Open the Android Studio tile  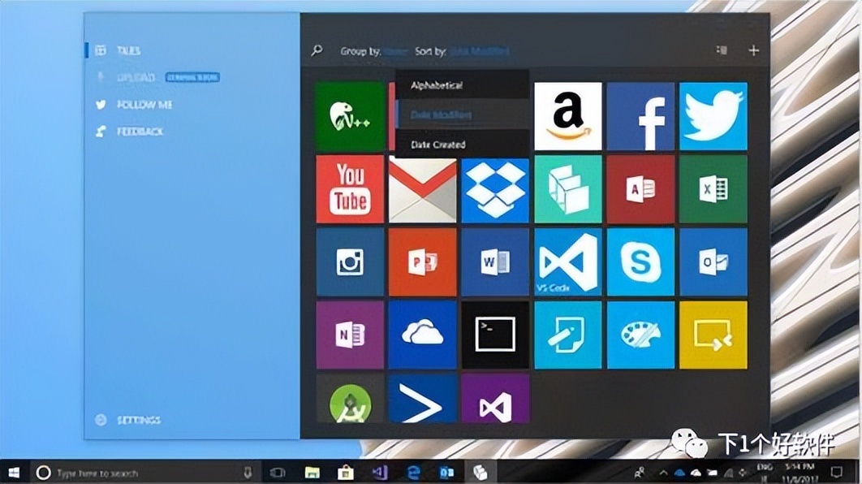350,399
